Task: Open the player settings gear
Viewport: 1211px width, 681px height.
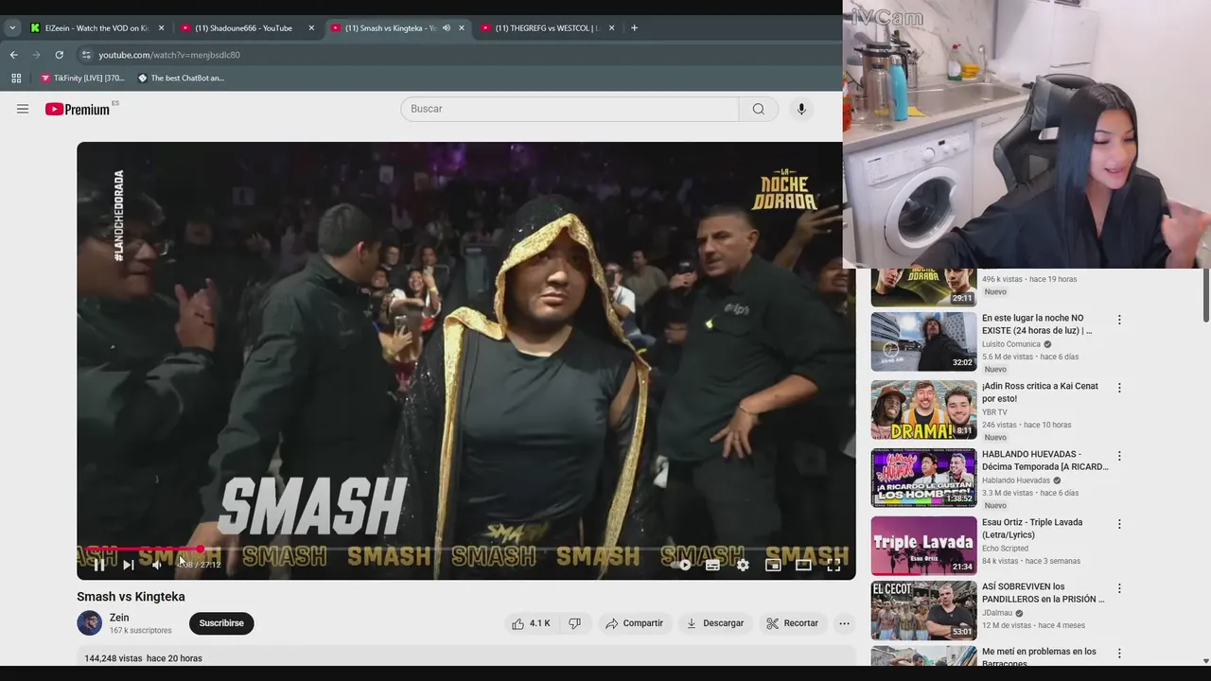Action: (743, 565)
